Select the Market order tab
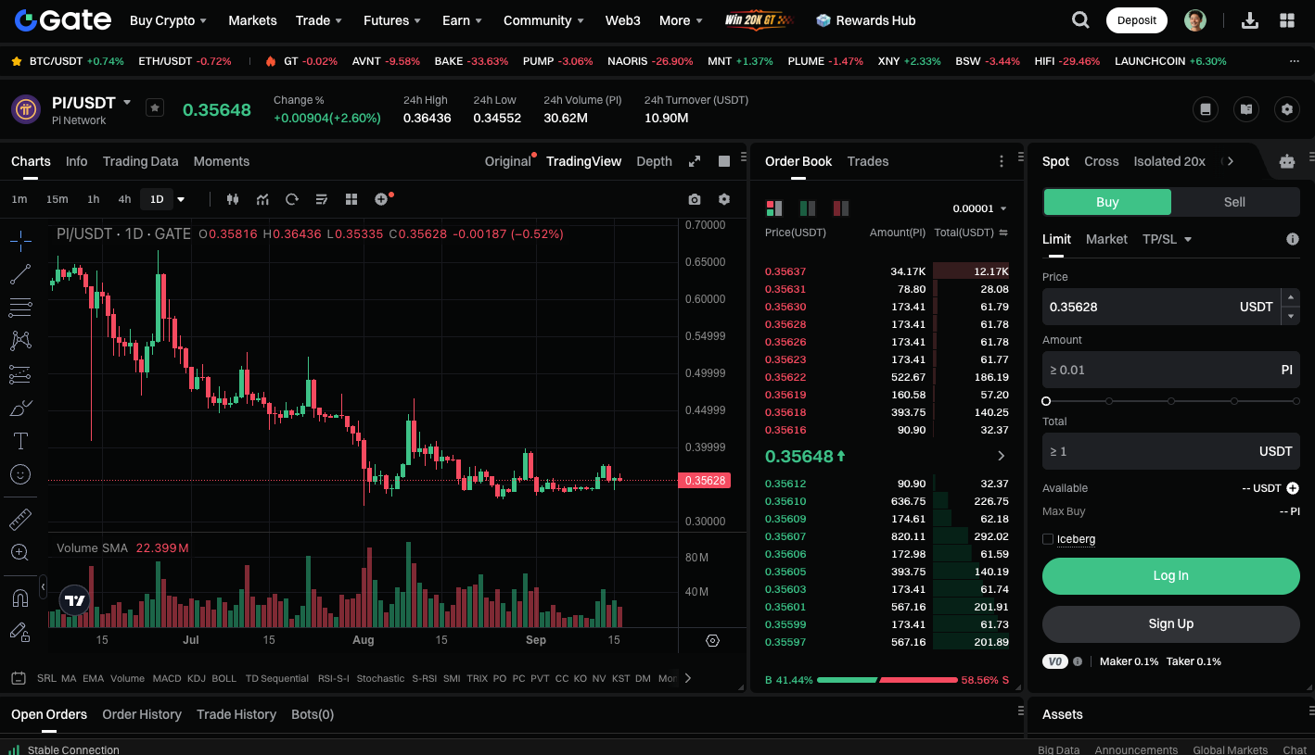Image resolution: width=1315 pixels, height=755 pixels. (x=1106, y=239)
